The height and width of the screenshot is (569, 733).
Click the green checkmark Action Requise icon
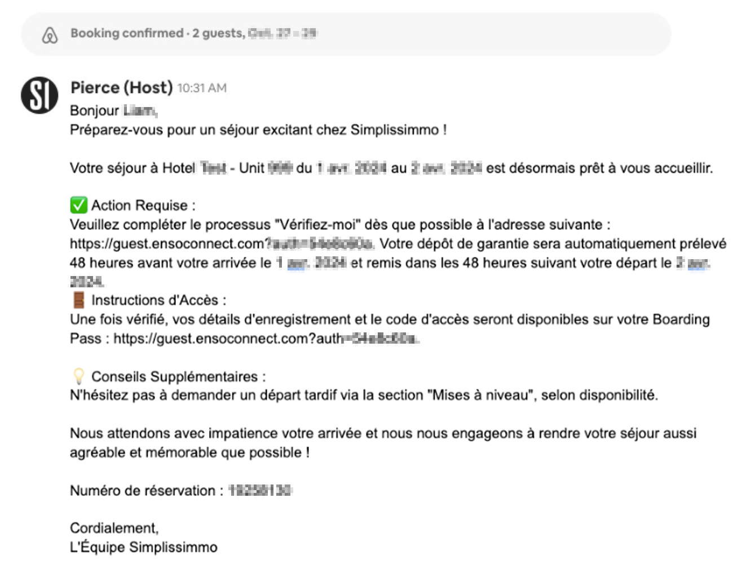[78, 205]
